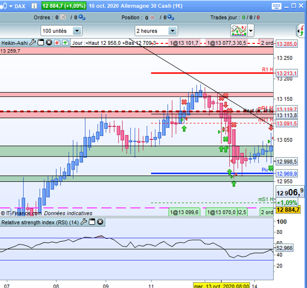The image size is (307, 288).
Task: Minimize the DAX chart window
Action: (x=287, y=6)
